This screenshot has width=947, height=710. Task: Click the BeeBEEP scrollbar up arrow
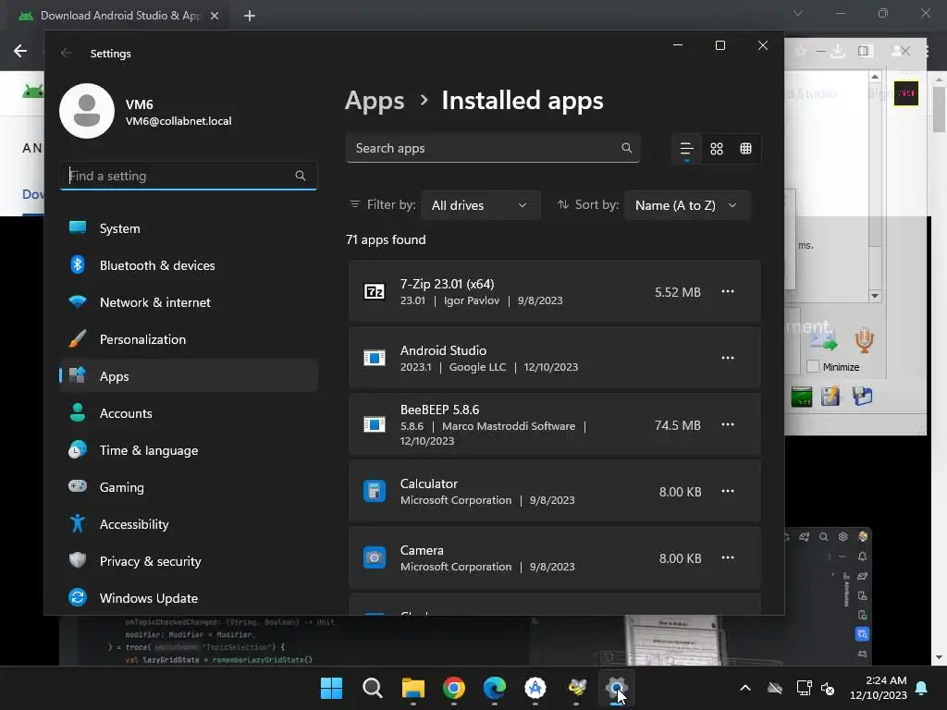point(875,77)
